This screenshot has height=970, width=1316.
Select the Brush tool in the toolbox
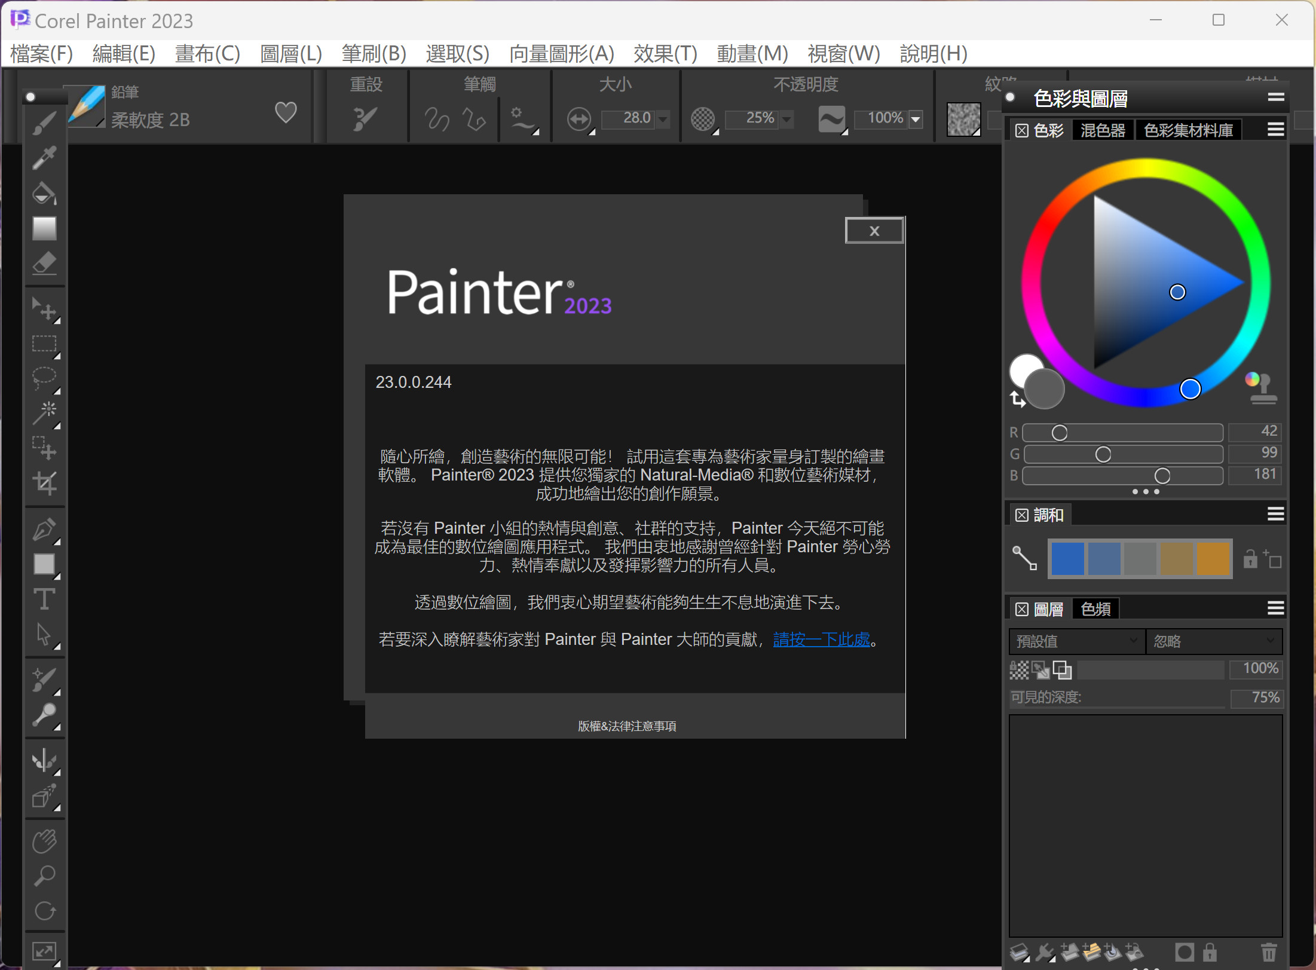pyautogui.click(x=44, y=123)
